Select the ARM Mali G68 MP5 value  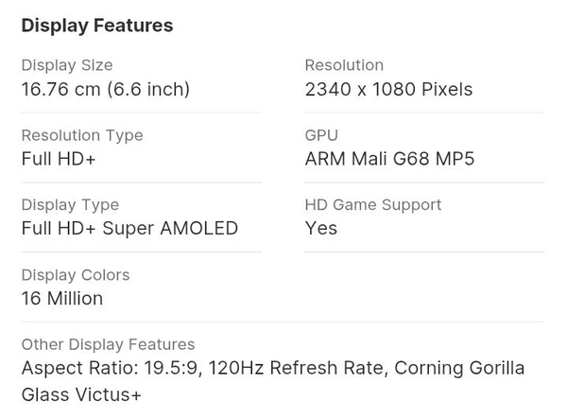[x=389, y=159]
